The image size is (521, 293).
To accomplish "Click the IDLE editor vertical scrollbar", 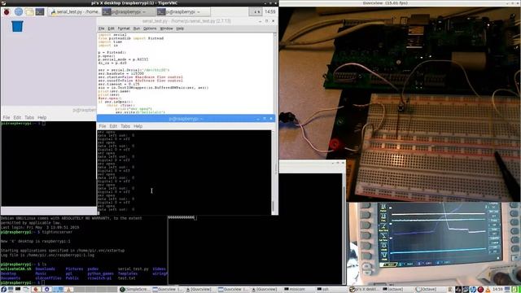I will pyautogui.click(x=275, y=73).
